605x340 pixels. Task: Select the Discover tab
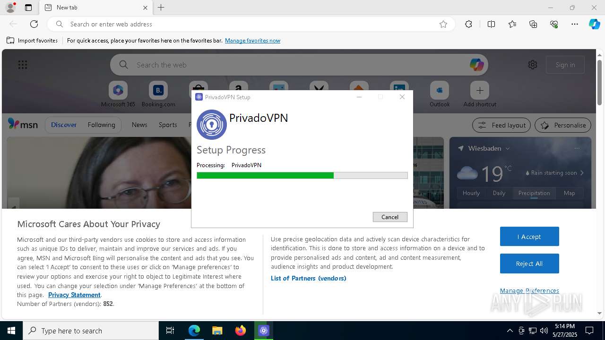point(64,125)
